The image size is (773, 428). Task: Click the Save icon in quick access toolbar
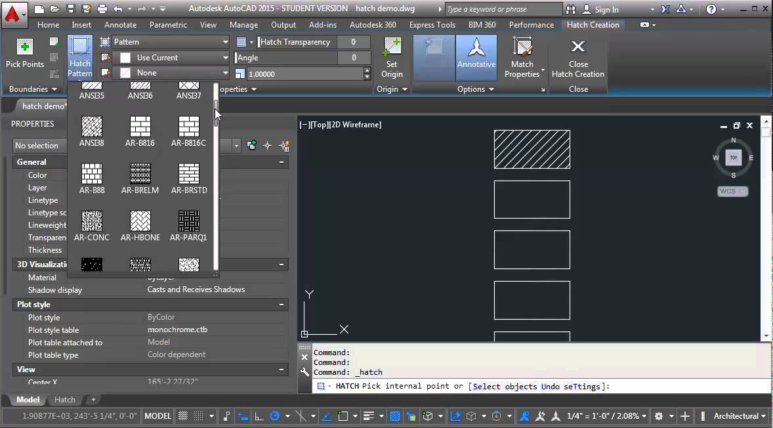point(70,9)
